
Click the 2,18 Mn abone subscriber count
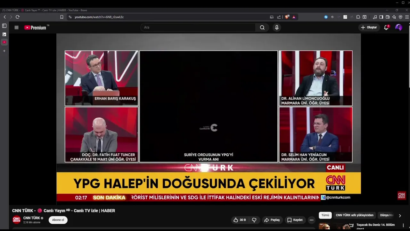click(32, 222)
